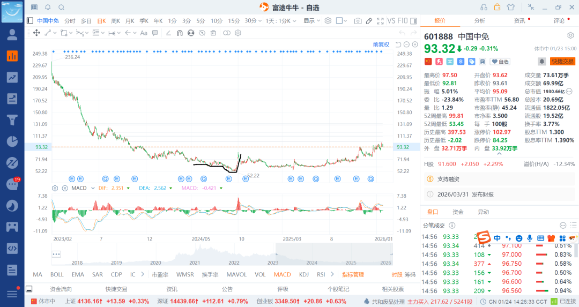Click the blue dollar sign stock tag
Image resolution: width=579 pixels, height=307 pixels.
(461, 62)
